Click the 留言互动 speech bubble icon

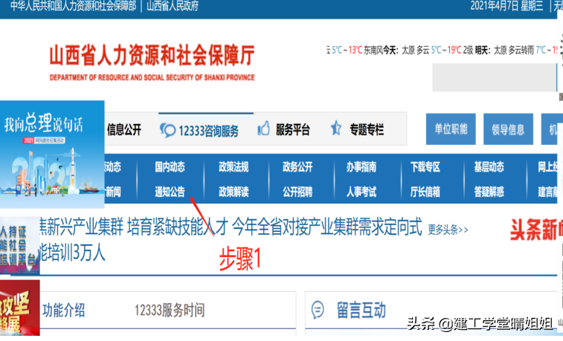pos(318,310)
